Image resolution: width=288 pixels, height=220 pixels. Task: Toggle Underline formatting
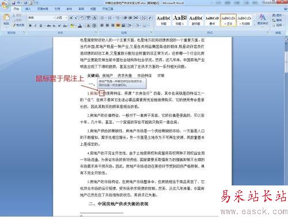[40, 25]
